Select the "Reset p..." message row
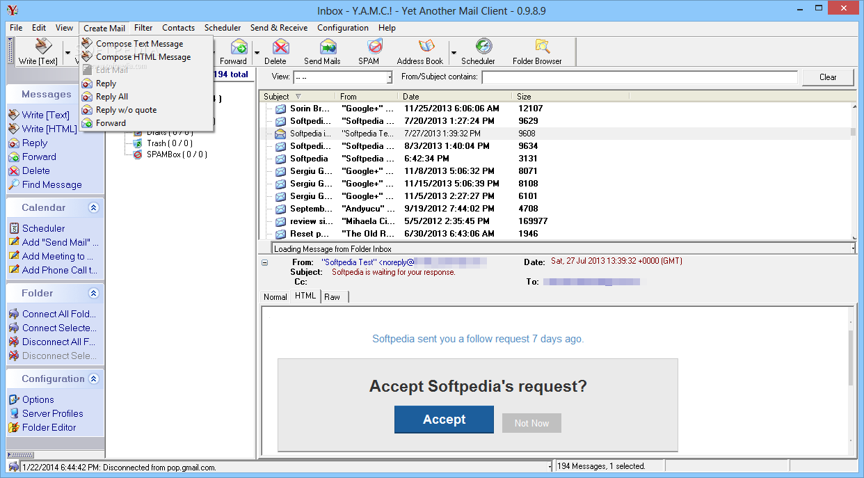Viewport: 864px width, 478px height. point(557,234)
